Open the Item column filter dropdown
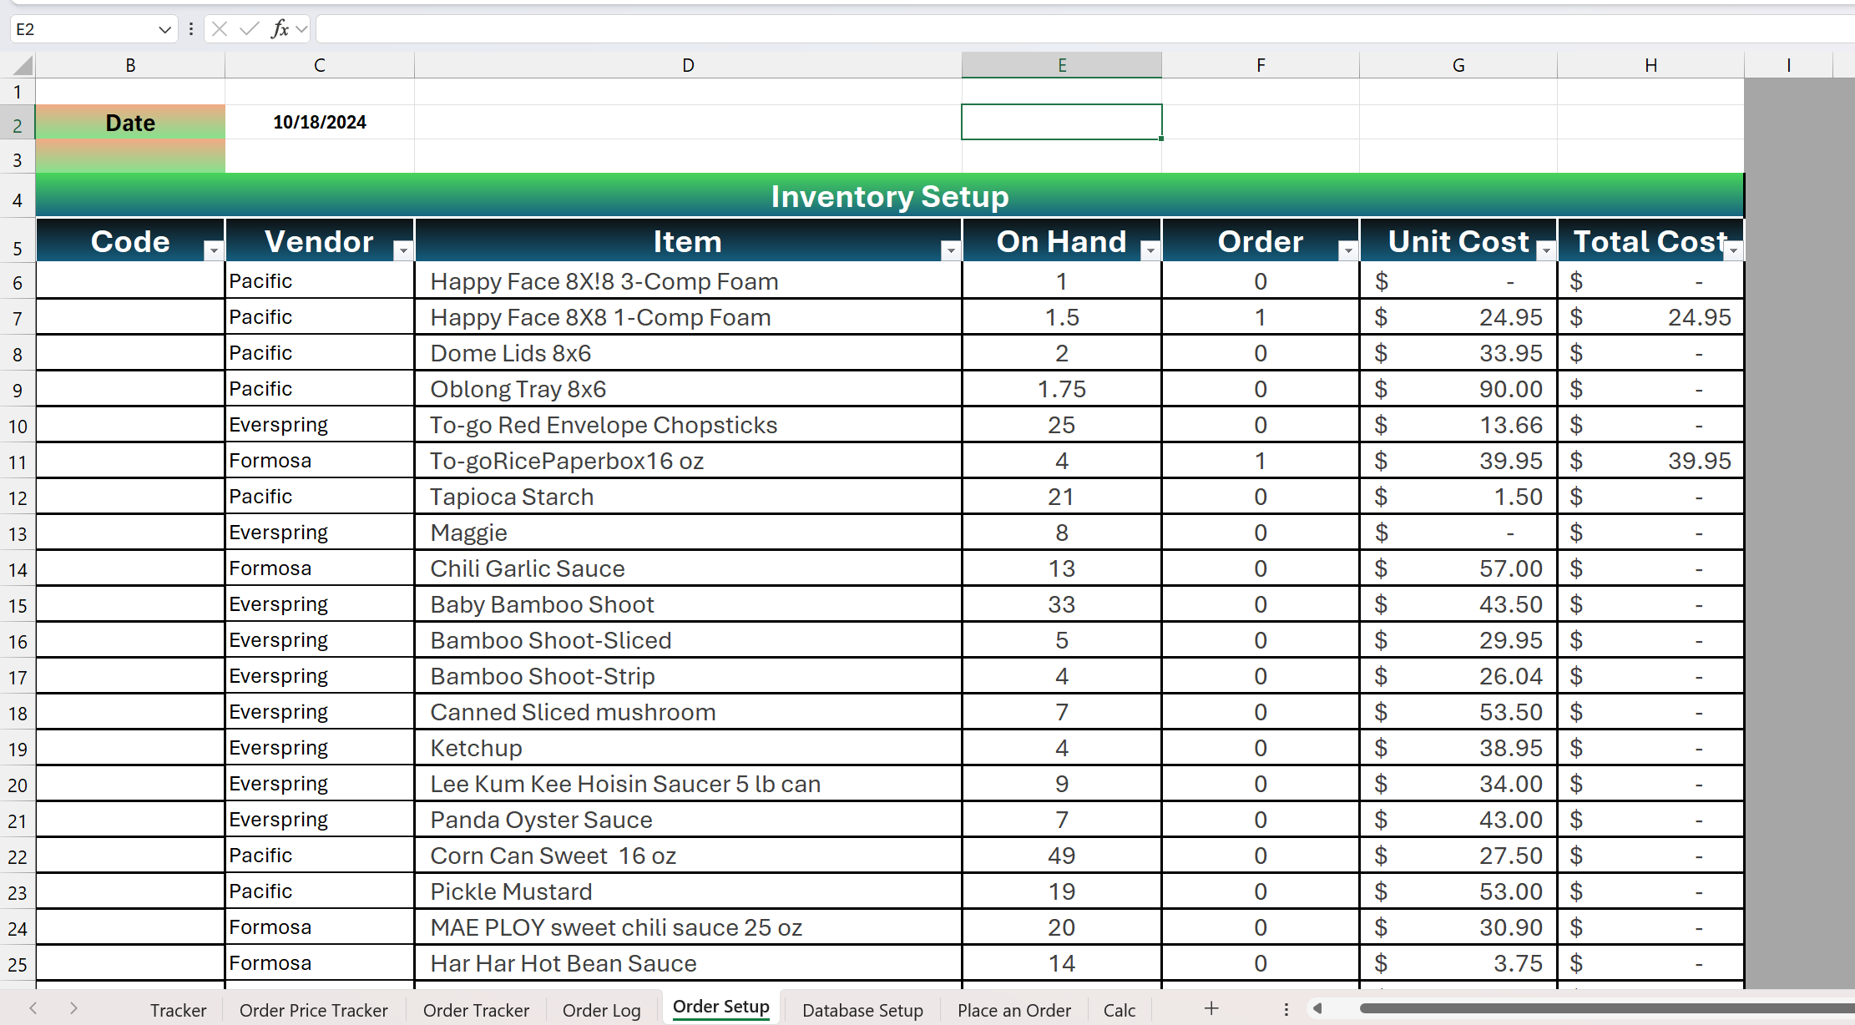The height and width of the screenshot is (1025, 1855). [951, 250]
